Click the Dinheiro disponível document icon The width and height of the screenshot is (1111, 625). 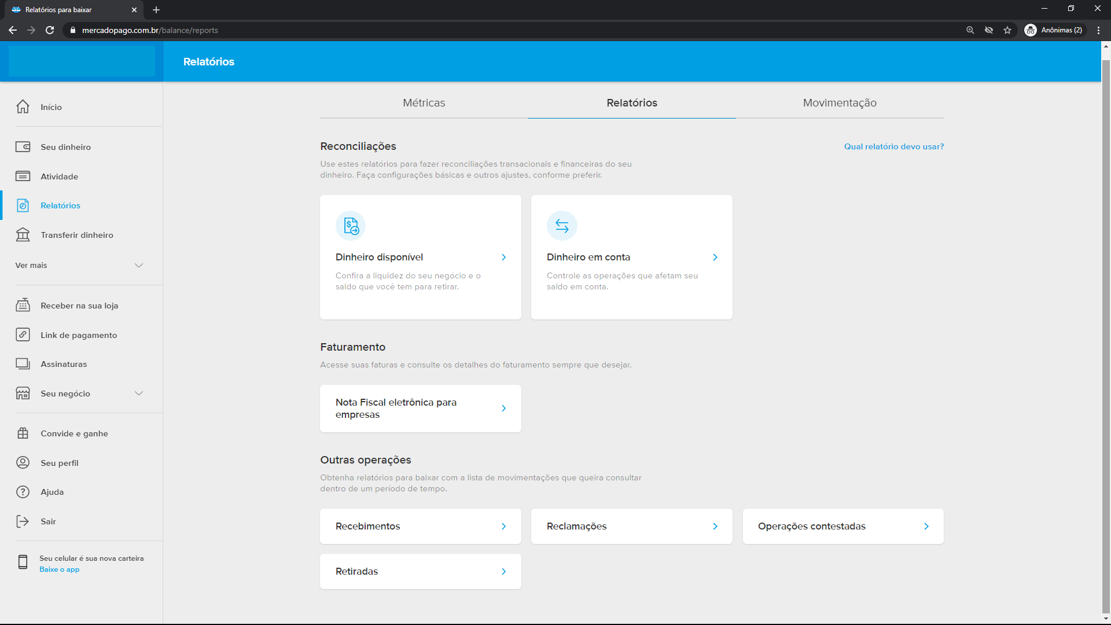351,226
